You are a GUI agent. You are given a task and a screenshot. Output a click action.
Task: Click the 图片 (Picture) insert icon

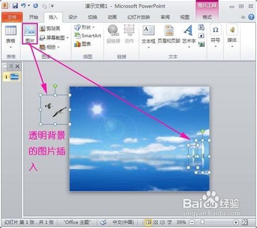pos(30,34)
